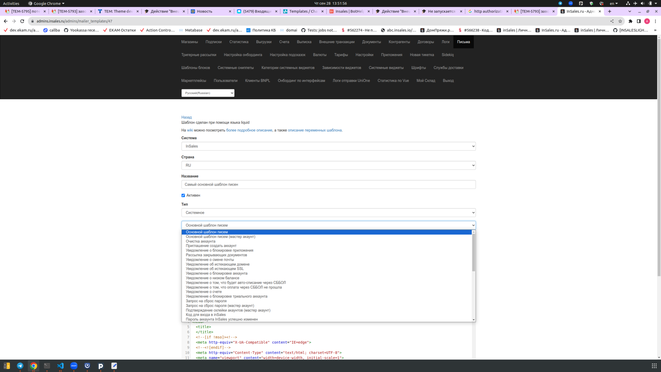This screenshot has height=372, width=661.
Task: Open Activities overview
Action: (11, 3)
